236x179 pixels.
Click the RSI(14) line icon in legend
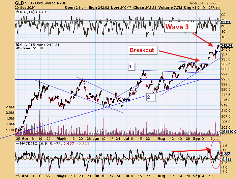click(x=18, y=12)
